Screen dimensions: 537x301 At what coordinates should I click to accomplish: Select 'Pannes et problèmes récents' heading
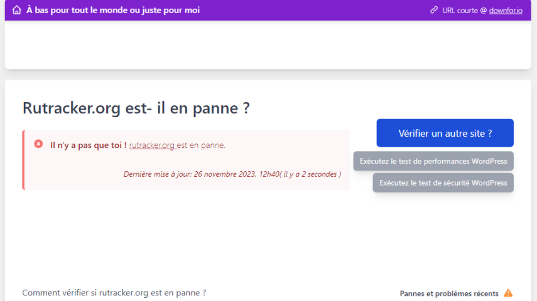click(x=449, y=293)
